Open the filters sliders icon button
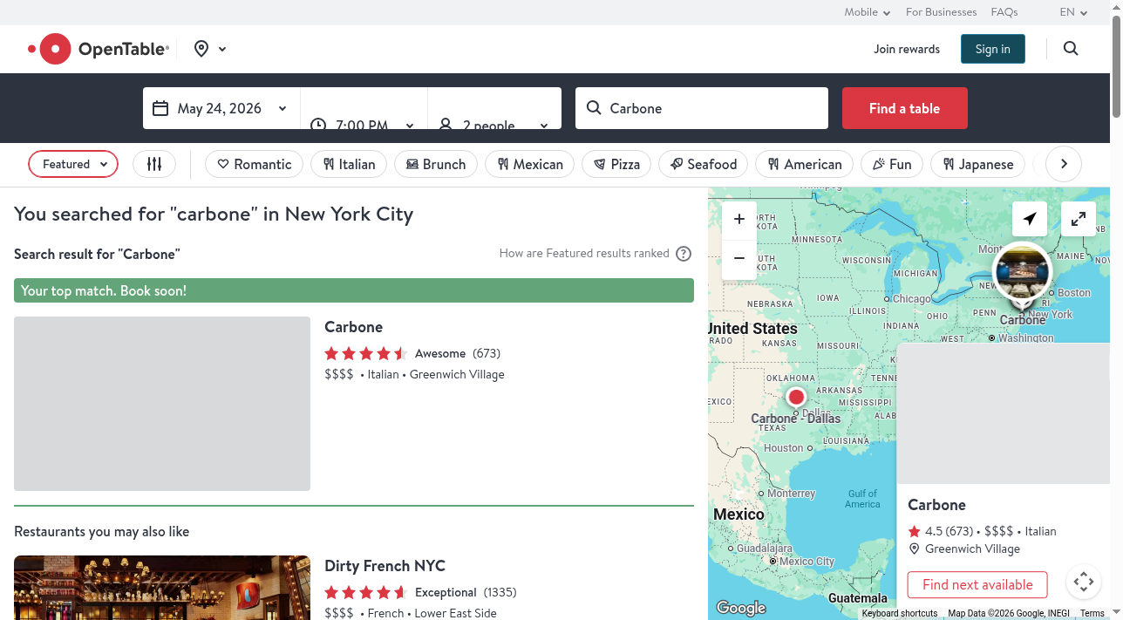 (154, 164)
